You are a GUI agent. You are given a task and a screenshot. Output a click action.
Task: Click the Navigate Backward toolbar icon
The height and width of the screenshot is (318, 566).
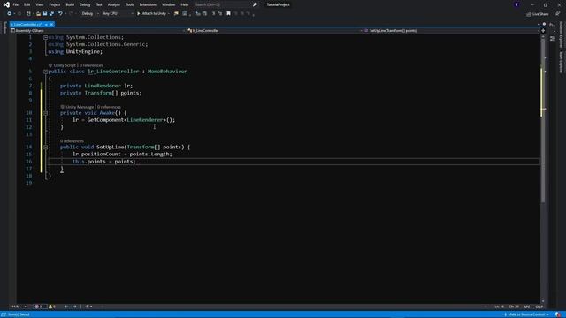coord(10,14)
